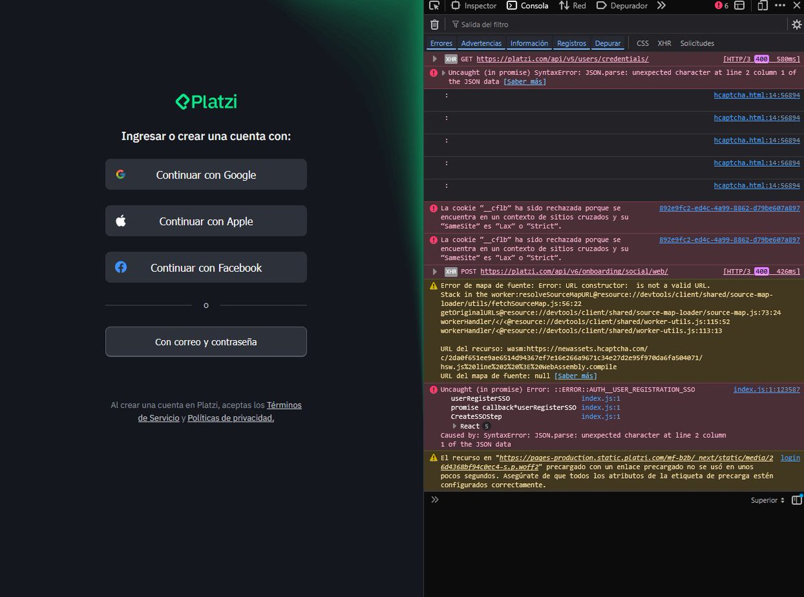This screenshot has height=597, width=804.
Task: Enable the XHR filter
Action: (664, 43)
